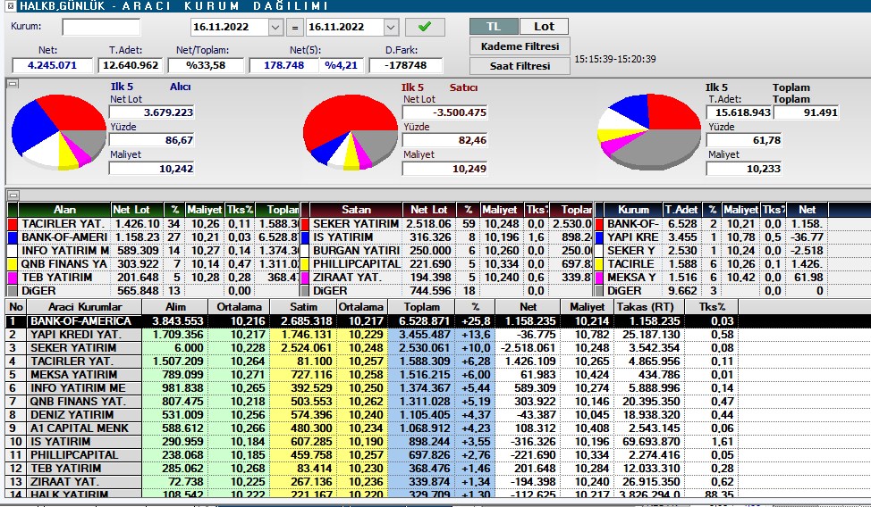Click yellow swatch beside TACIRLE in Kurum table

(599, 263)
